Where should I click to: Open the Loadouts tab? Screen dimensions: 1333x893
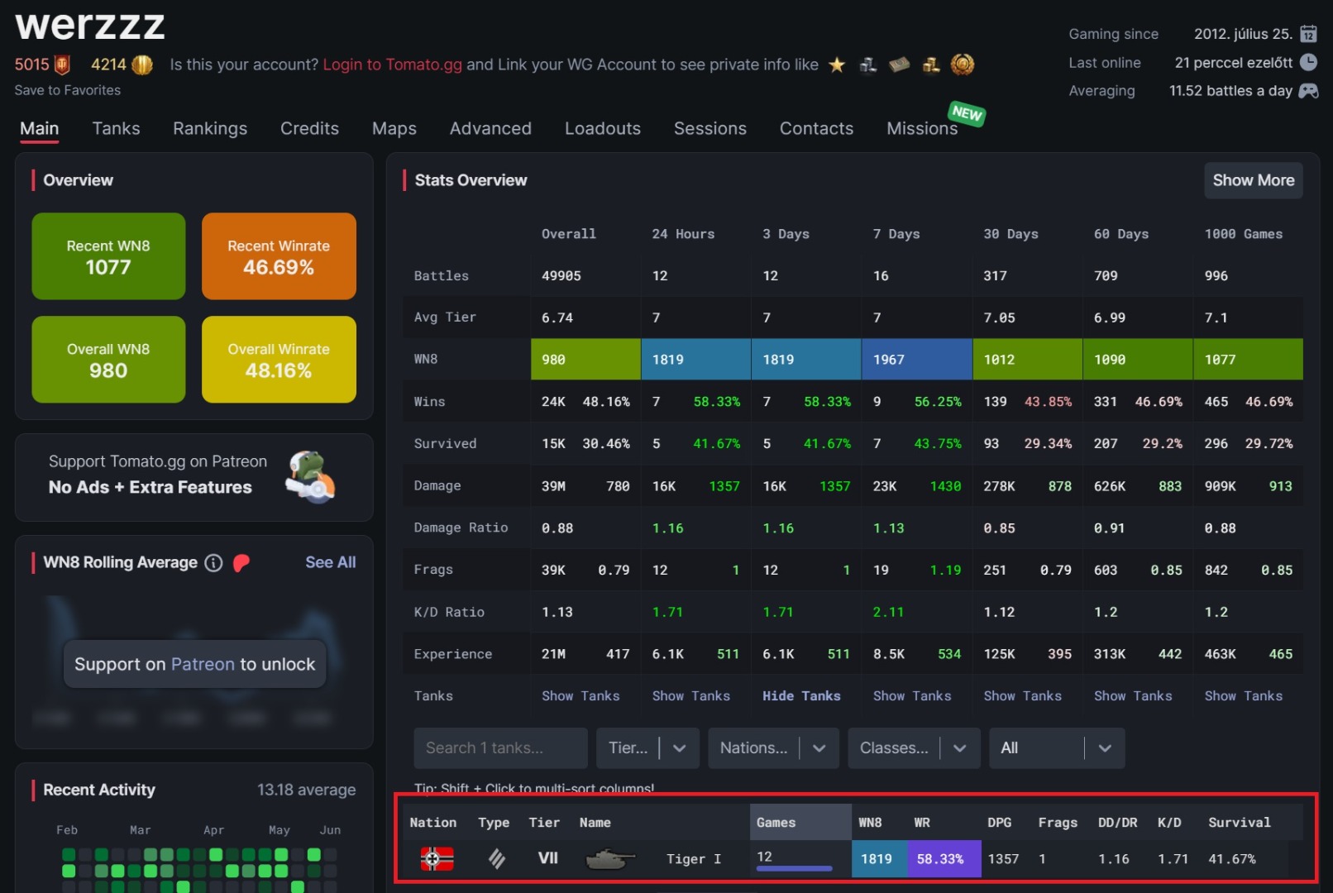point(603,128)
